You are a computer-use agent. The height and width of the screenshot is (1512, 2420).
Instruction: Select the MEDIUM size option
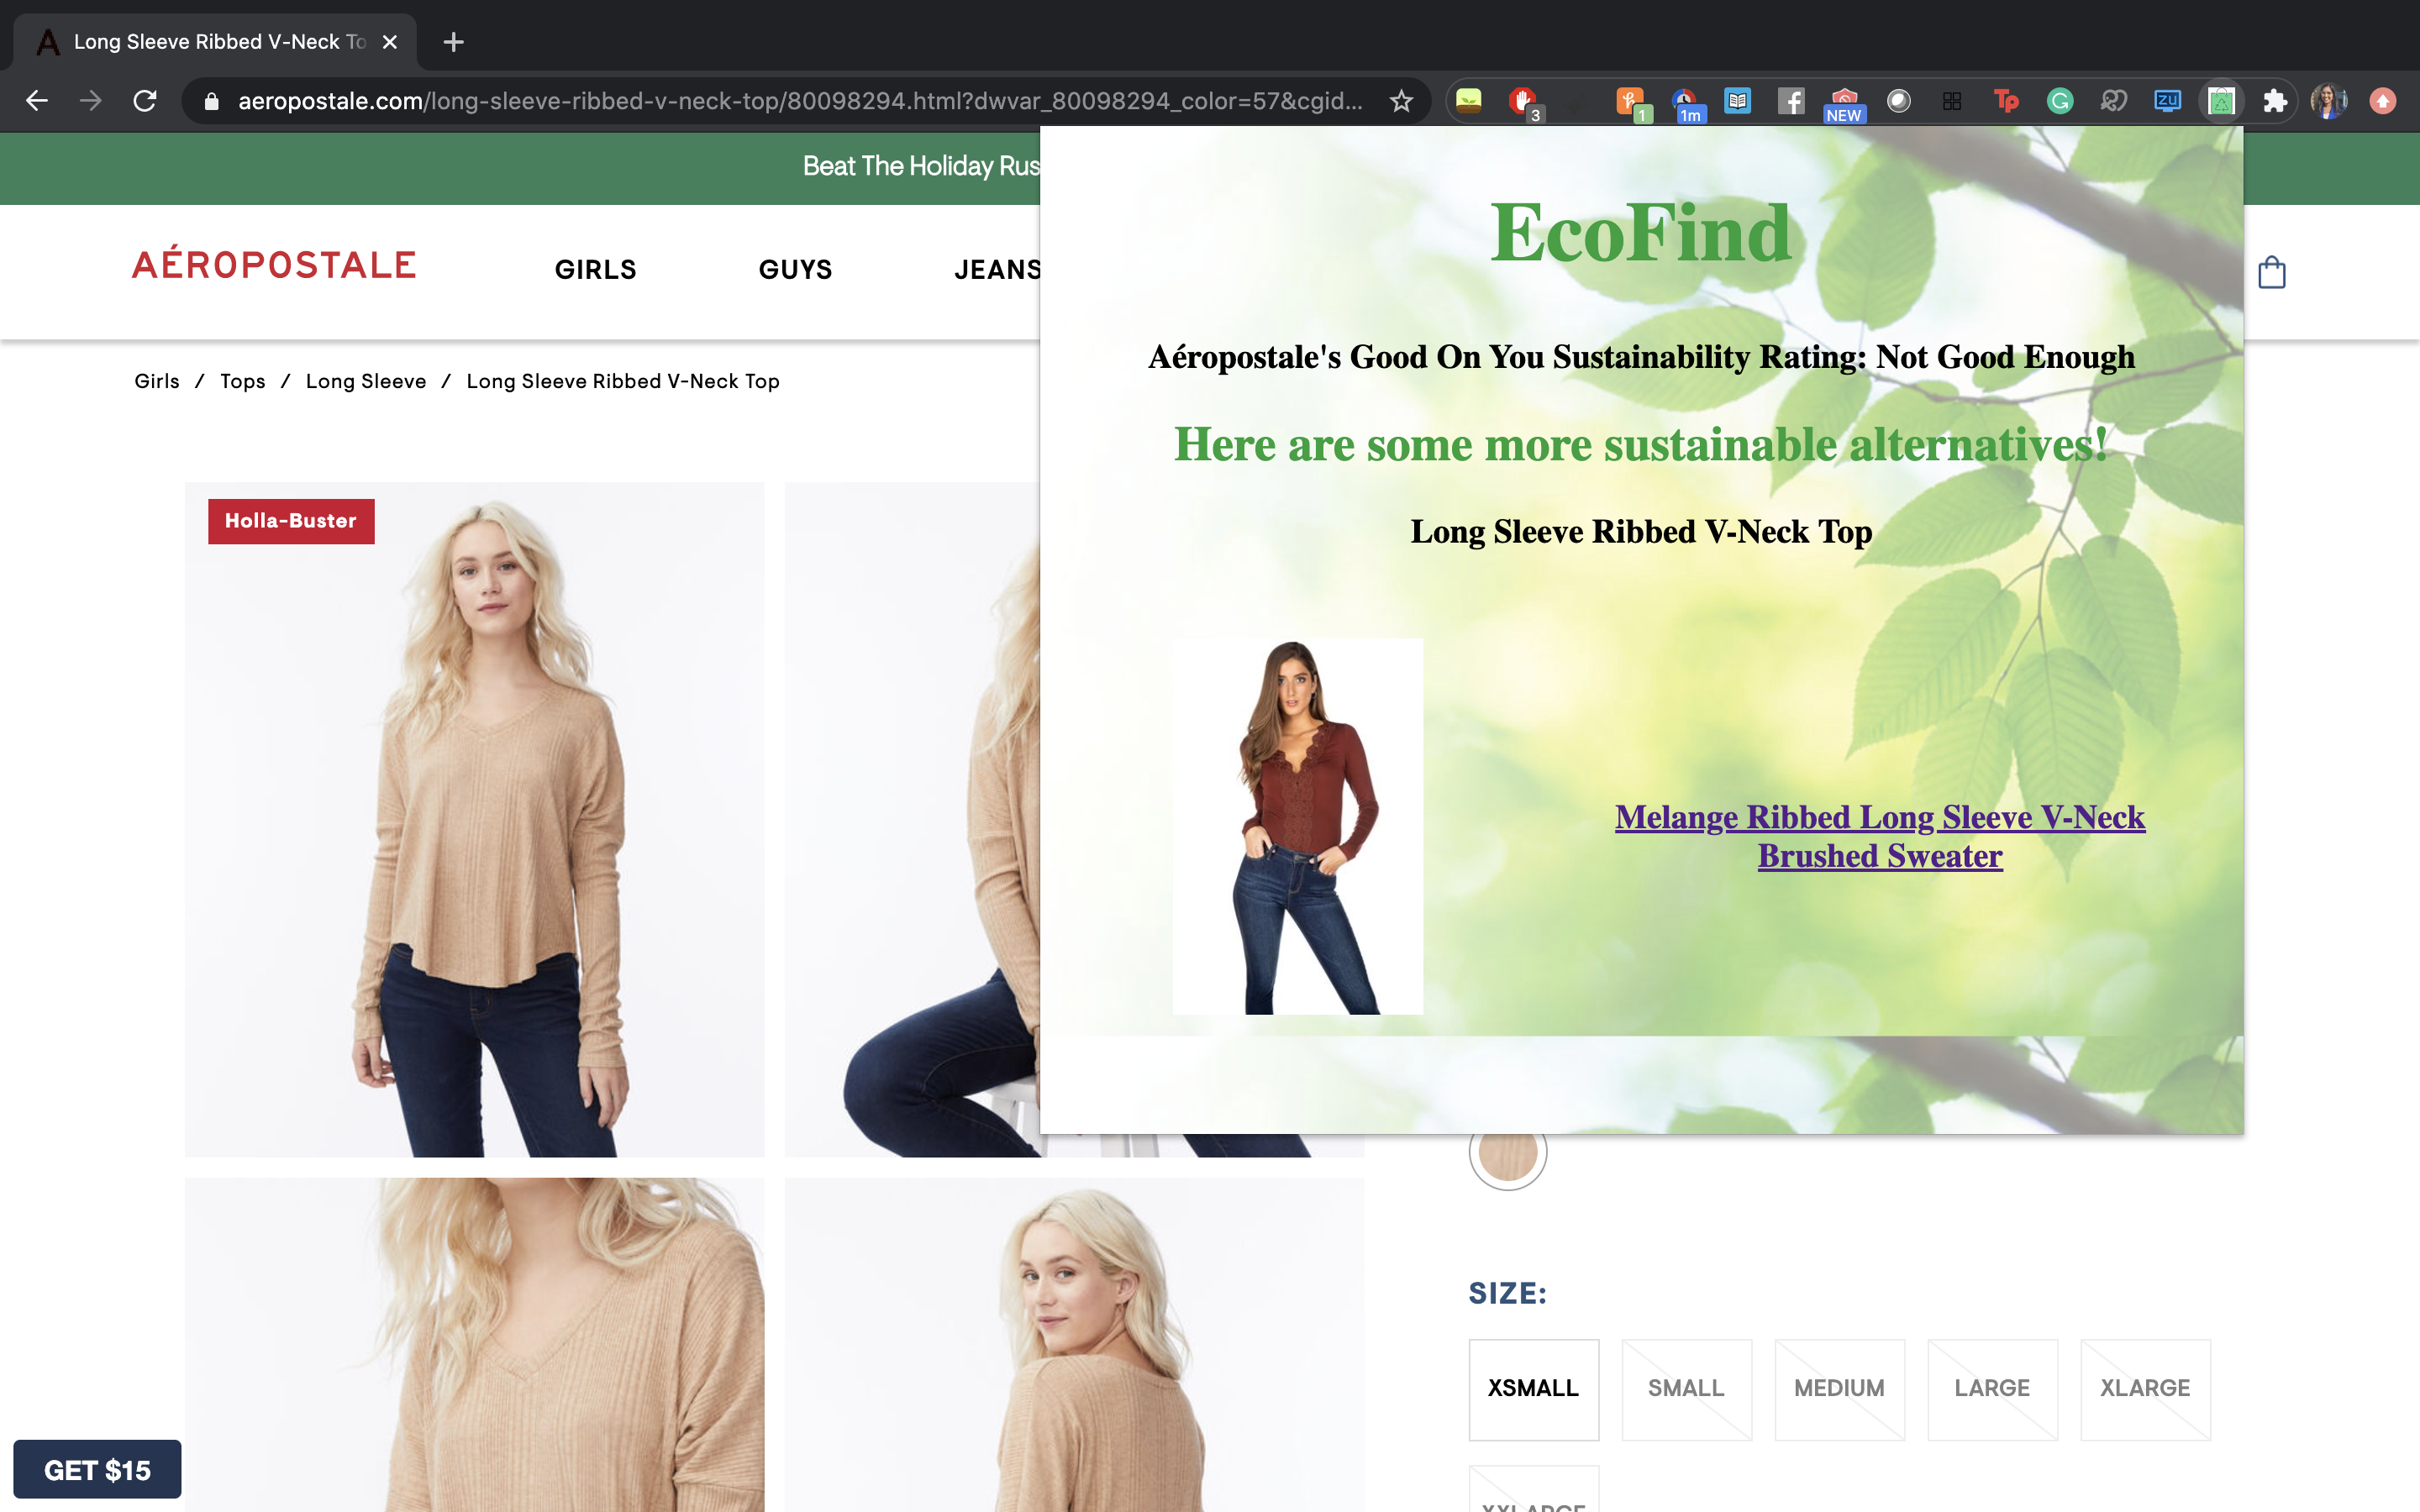tap(1839, 1388)
